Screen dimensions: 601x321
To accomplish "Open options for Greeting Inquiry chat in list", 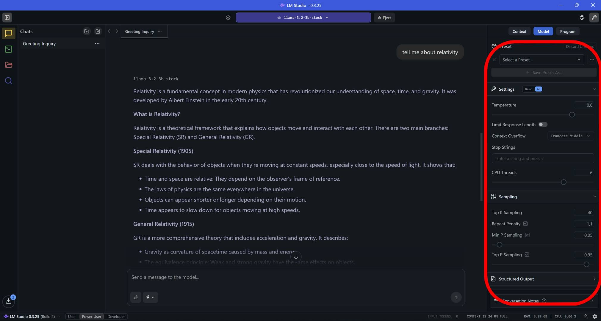I will pyautogui.click(x=97, y=43).
